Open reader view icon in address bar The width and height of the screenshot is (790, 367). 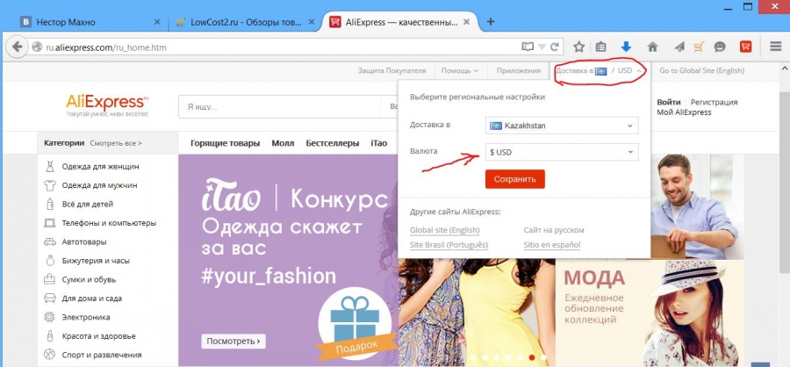[528, 47]
